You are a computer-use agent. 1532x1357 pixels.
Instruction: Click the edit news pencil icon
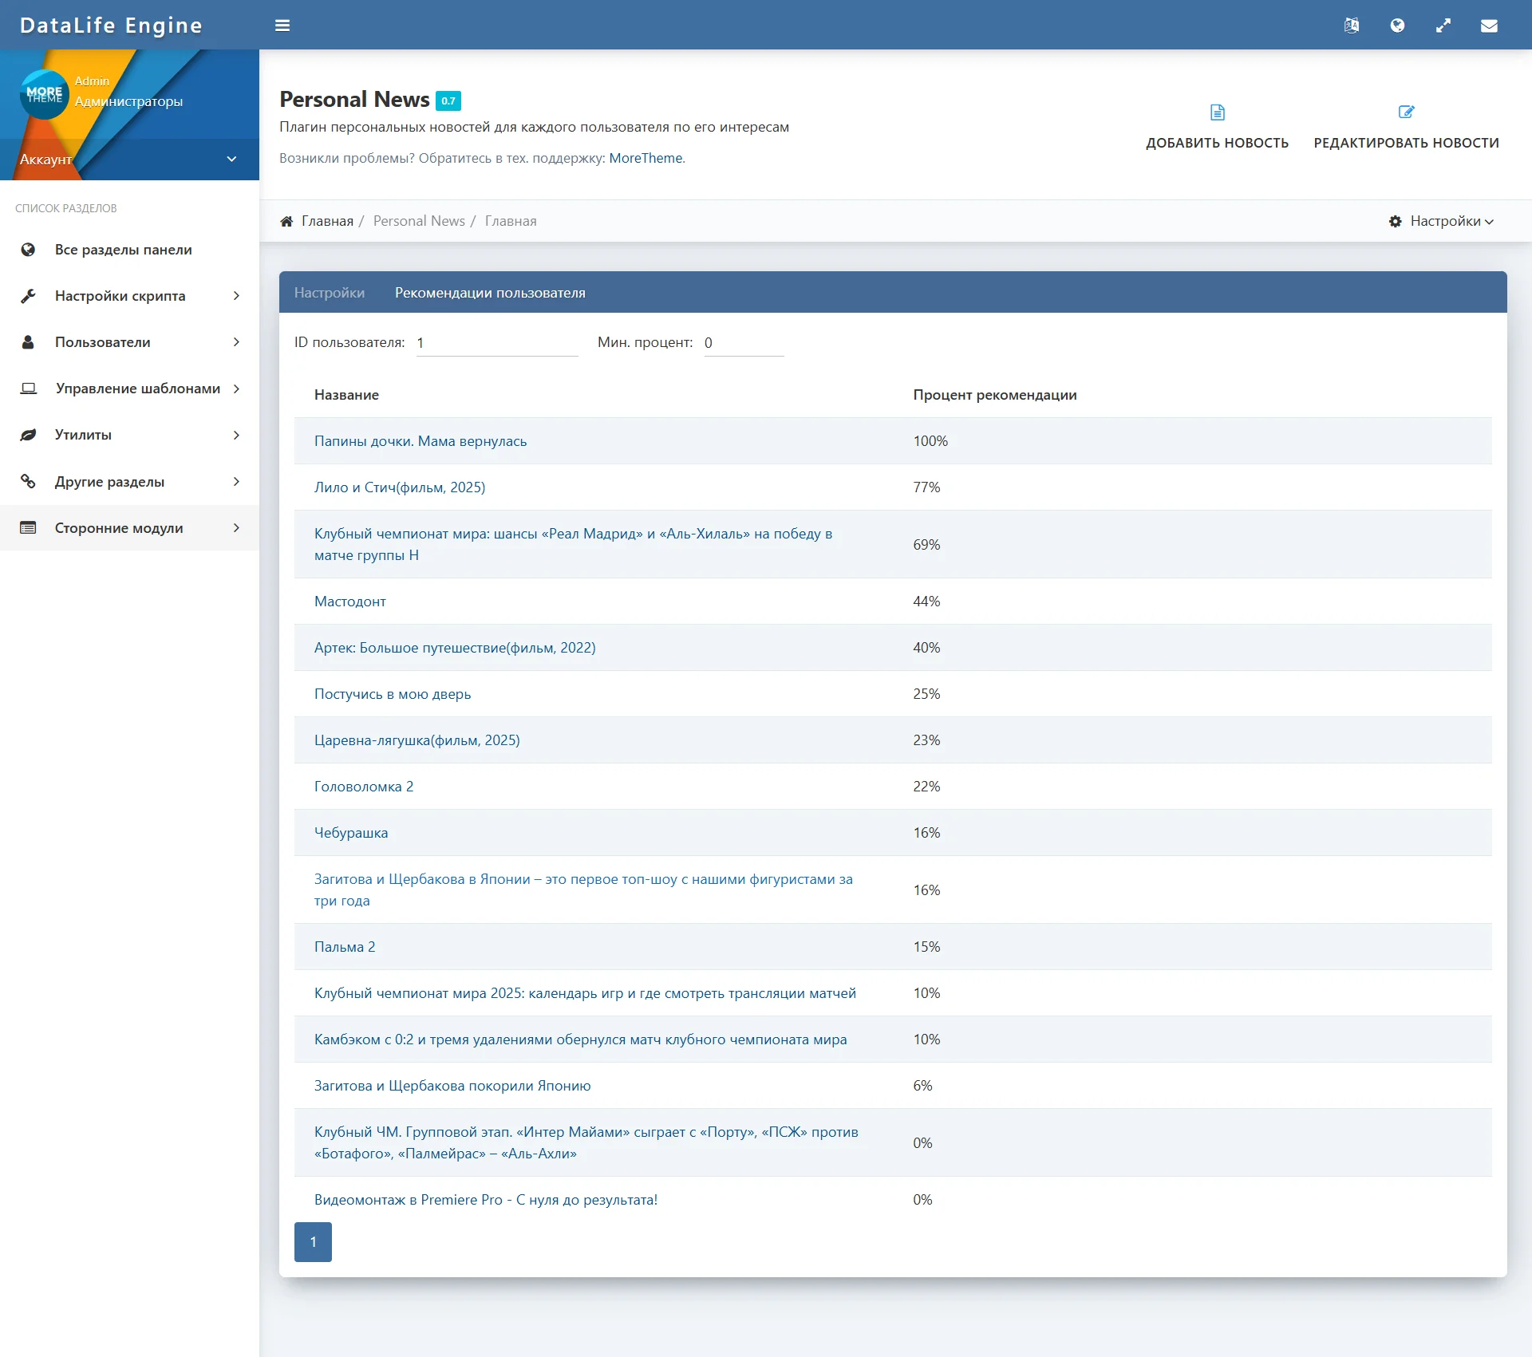click(1406, 112)
